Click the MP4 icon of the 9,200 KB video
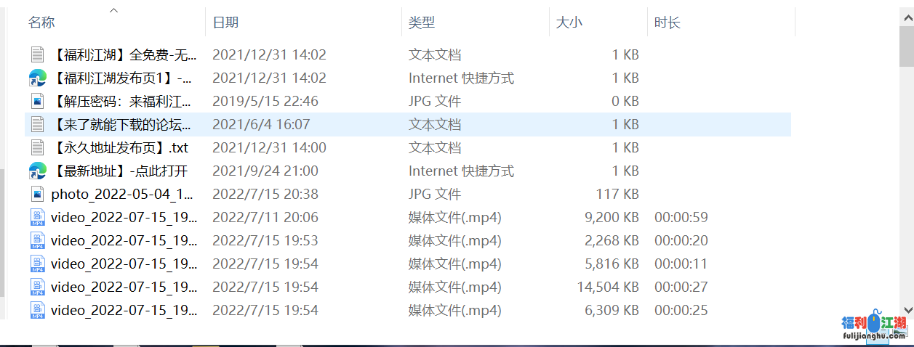The width and height of the screenshot is (914, 347). click(37, 217)
